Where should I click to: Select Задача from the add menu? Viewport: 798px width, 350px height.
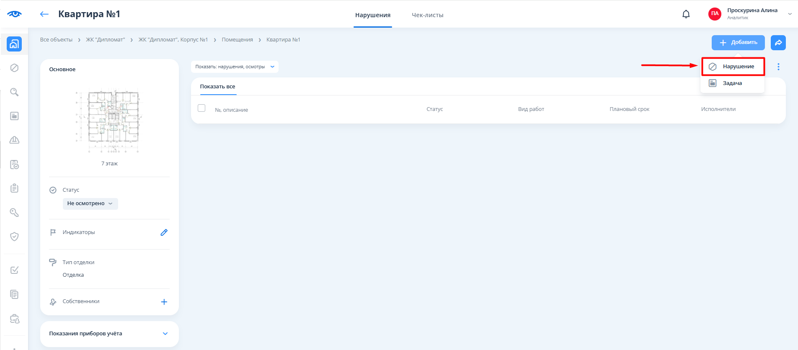[732, 83]
